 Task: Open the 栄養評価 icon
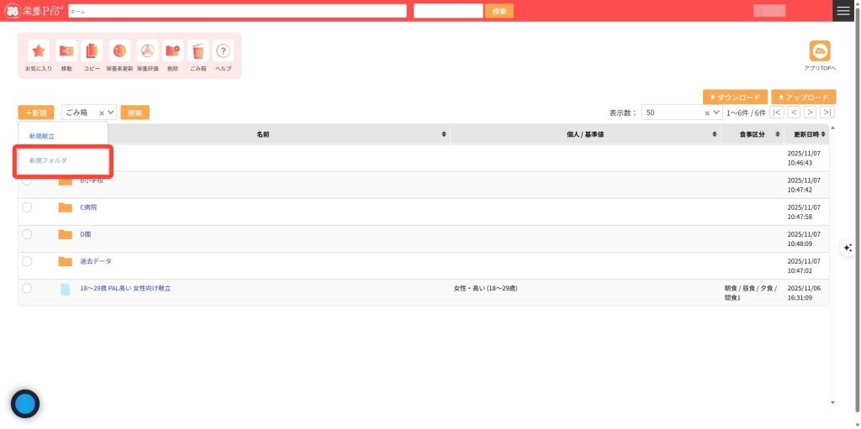pos(147,51)
